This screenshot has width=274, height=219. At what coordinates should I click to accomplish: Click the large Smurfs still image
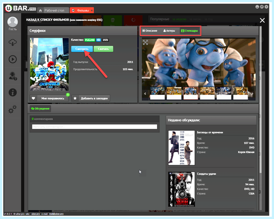click(x=199, y=63)
